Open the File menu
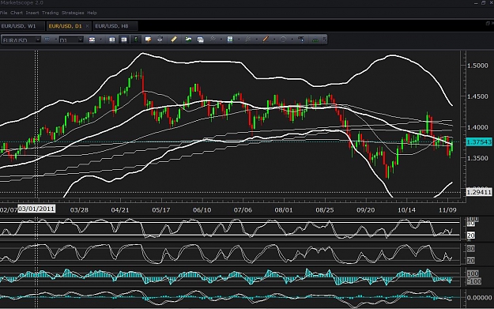The image size is (494, 309). (3, 13)
